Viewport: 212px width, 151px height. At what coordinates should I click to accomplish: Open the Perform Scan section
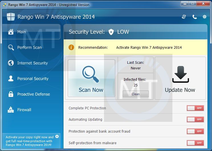tap(31, 48)
